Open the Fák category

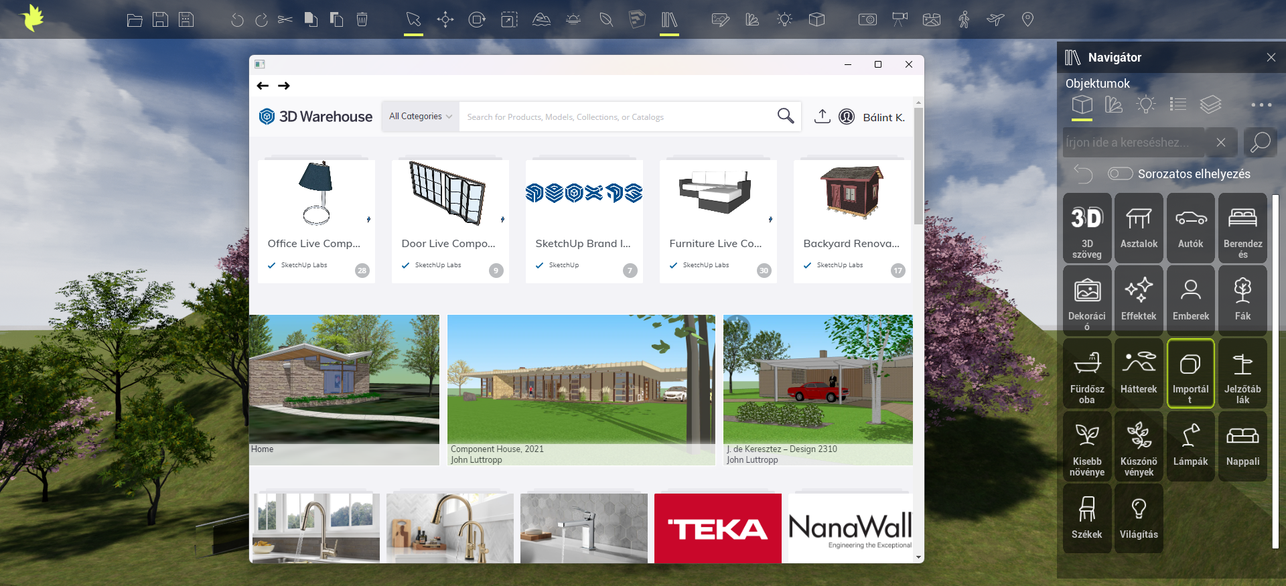pyautogui.click(x=1242, y=301)
